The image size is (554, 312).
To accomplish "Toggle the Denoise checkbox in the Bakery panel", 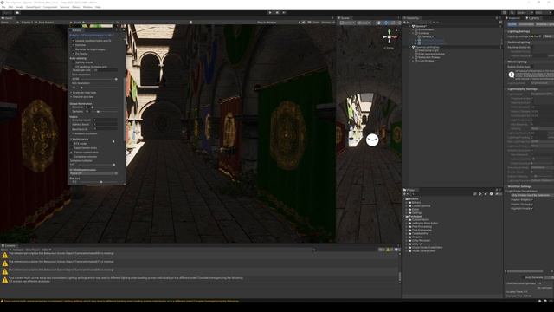I will point(74,45).
